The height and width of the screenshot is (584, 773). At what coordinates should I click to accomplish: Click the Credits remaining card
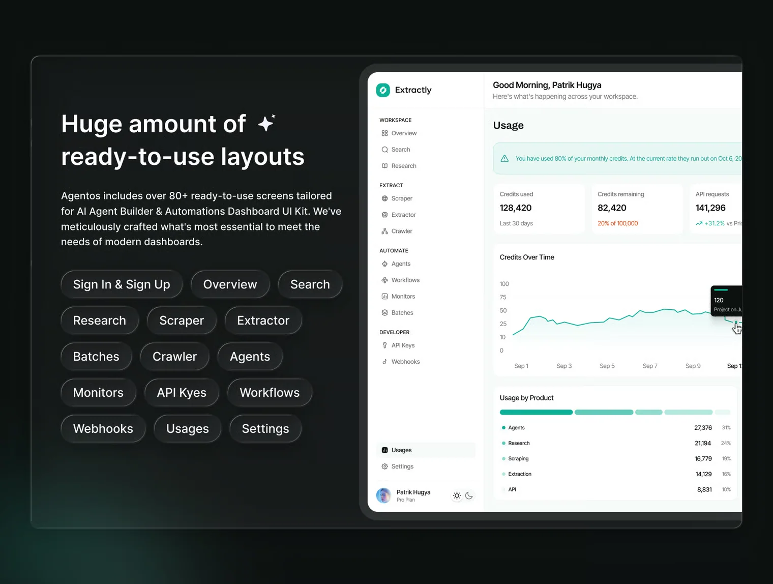point(637,209)
